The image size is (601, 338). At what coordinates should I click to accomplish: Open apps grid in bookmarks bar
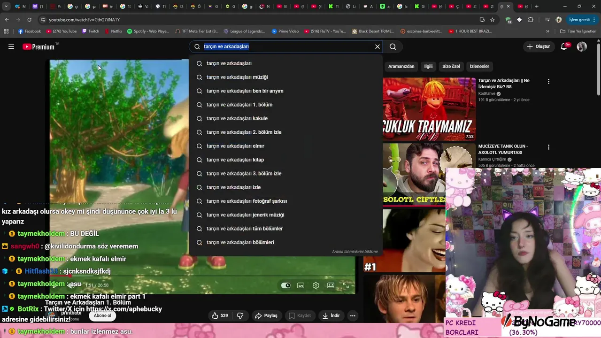point(6,31)
